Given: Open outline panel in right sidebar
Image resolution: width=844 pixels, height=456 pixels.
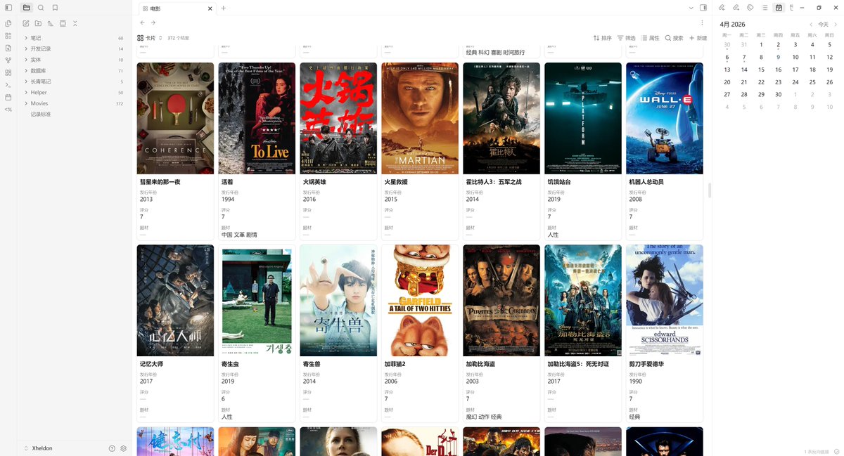Looking at the screenshot, I should coord(765,8).
